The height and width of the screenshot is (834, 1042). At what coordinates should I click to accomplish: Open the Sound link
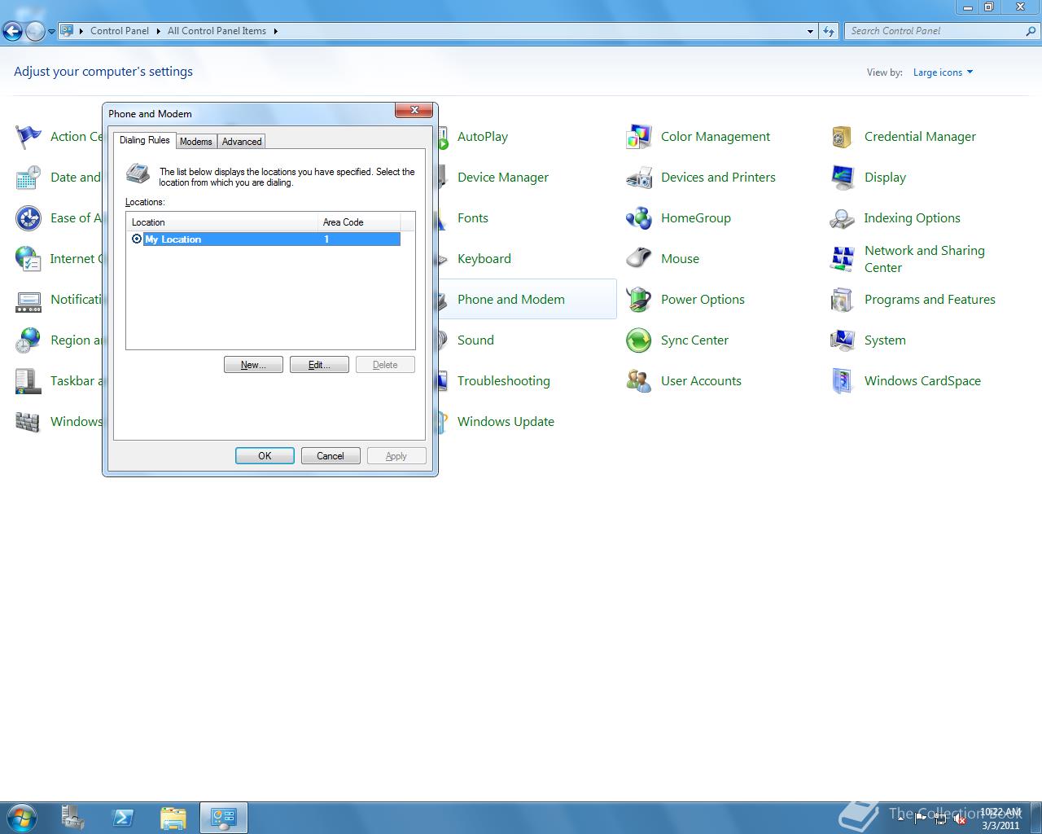pos(475,340)
